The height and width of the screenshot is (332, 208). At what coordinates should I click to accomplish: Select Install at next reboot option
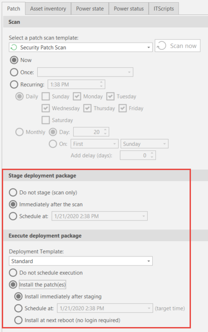pyautogui.click(x=18, y=320)
